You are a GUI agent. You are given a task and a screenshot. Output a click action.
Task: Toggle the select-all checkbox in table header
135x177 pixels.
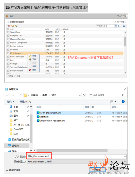(x=8, y=29)
